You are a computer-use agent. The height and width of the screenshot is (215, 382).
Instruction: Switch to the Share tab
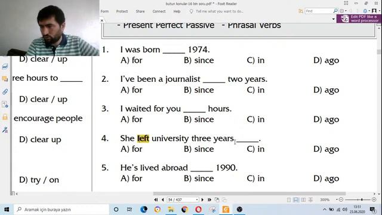pyautogui.click(x=140, y=11)
